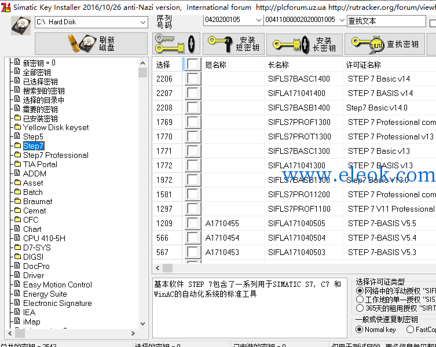Click the hard disk drive icon
This screenshot has width=436, height=347.
click(21, 25)
